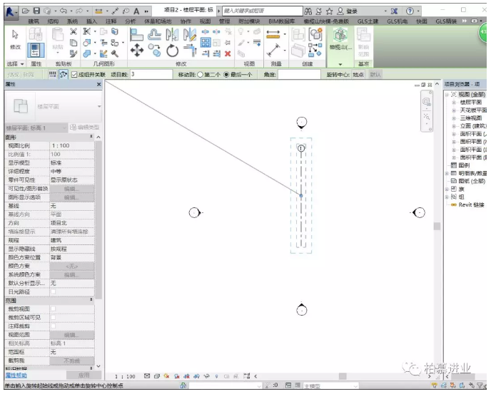
Task: Click the 项目数 input field
Action: pyautogui.click(x=151, y=74)
